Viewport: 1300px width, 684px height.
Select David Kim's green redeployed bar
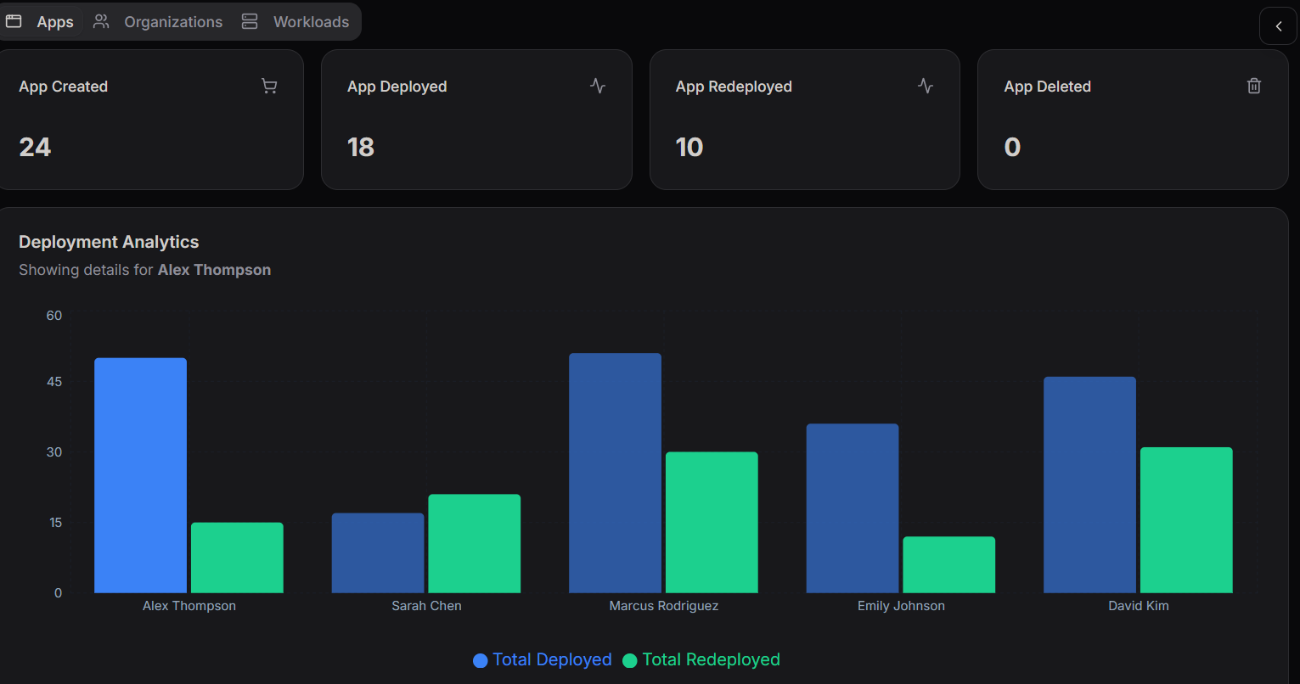point(1185,519)
